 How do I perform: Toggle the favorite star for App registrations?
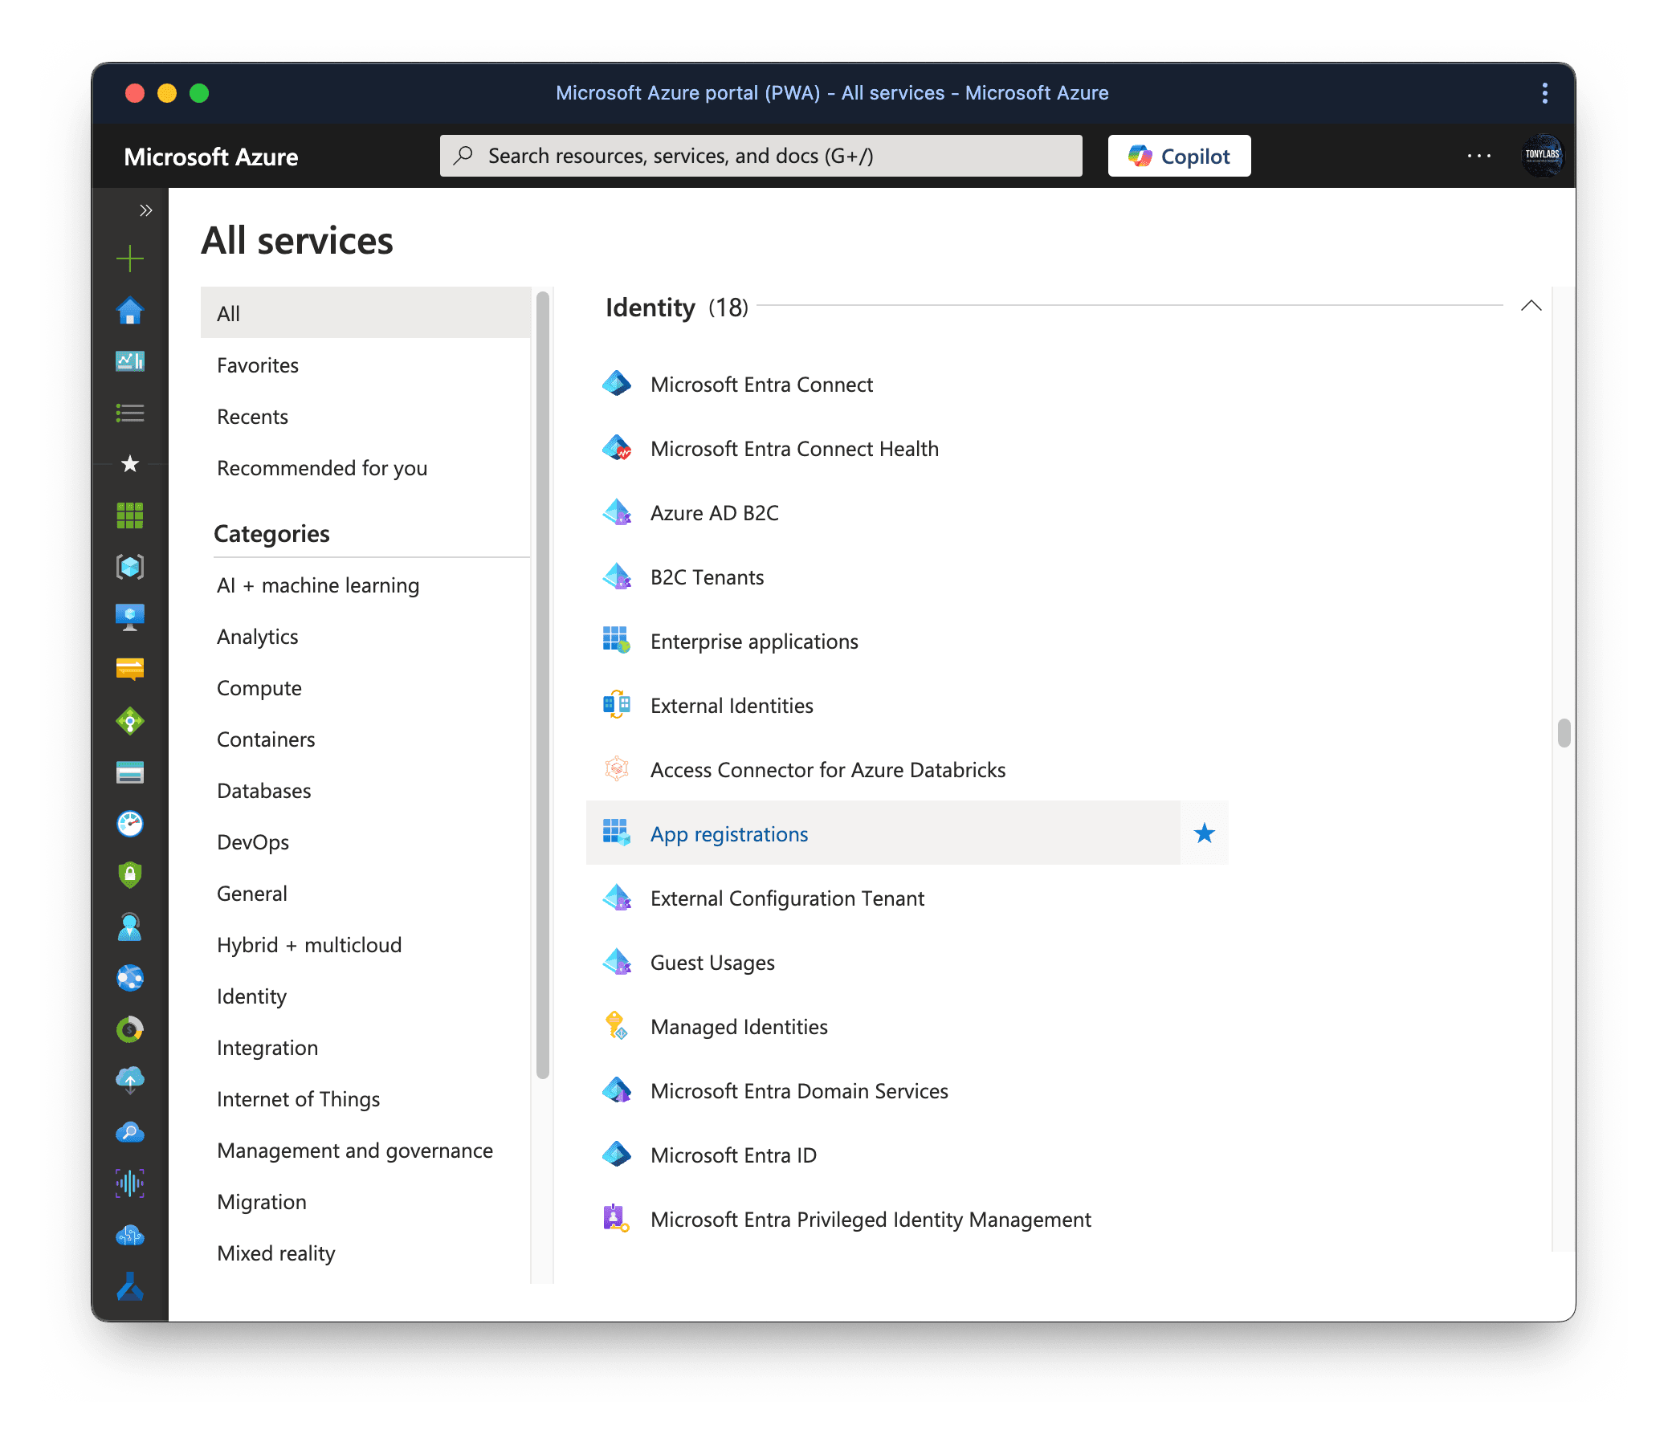(x=1204, y=833)
